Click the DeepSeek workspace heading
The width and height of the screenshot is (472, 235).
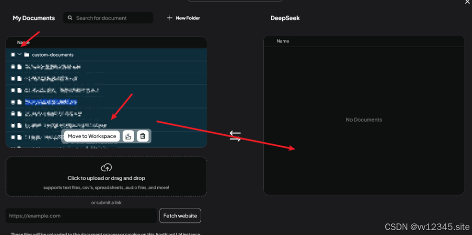(x=285, y=18)
